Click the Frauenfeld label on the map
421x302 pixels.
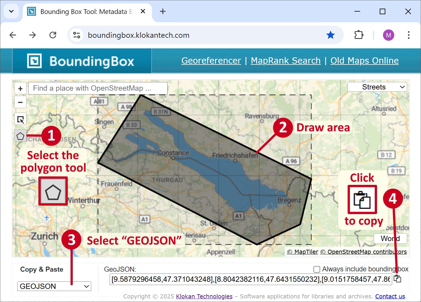coord(116,184)
